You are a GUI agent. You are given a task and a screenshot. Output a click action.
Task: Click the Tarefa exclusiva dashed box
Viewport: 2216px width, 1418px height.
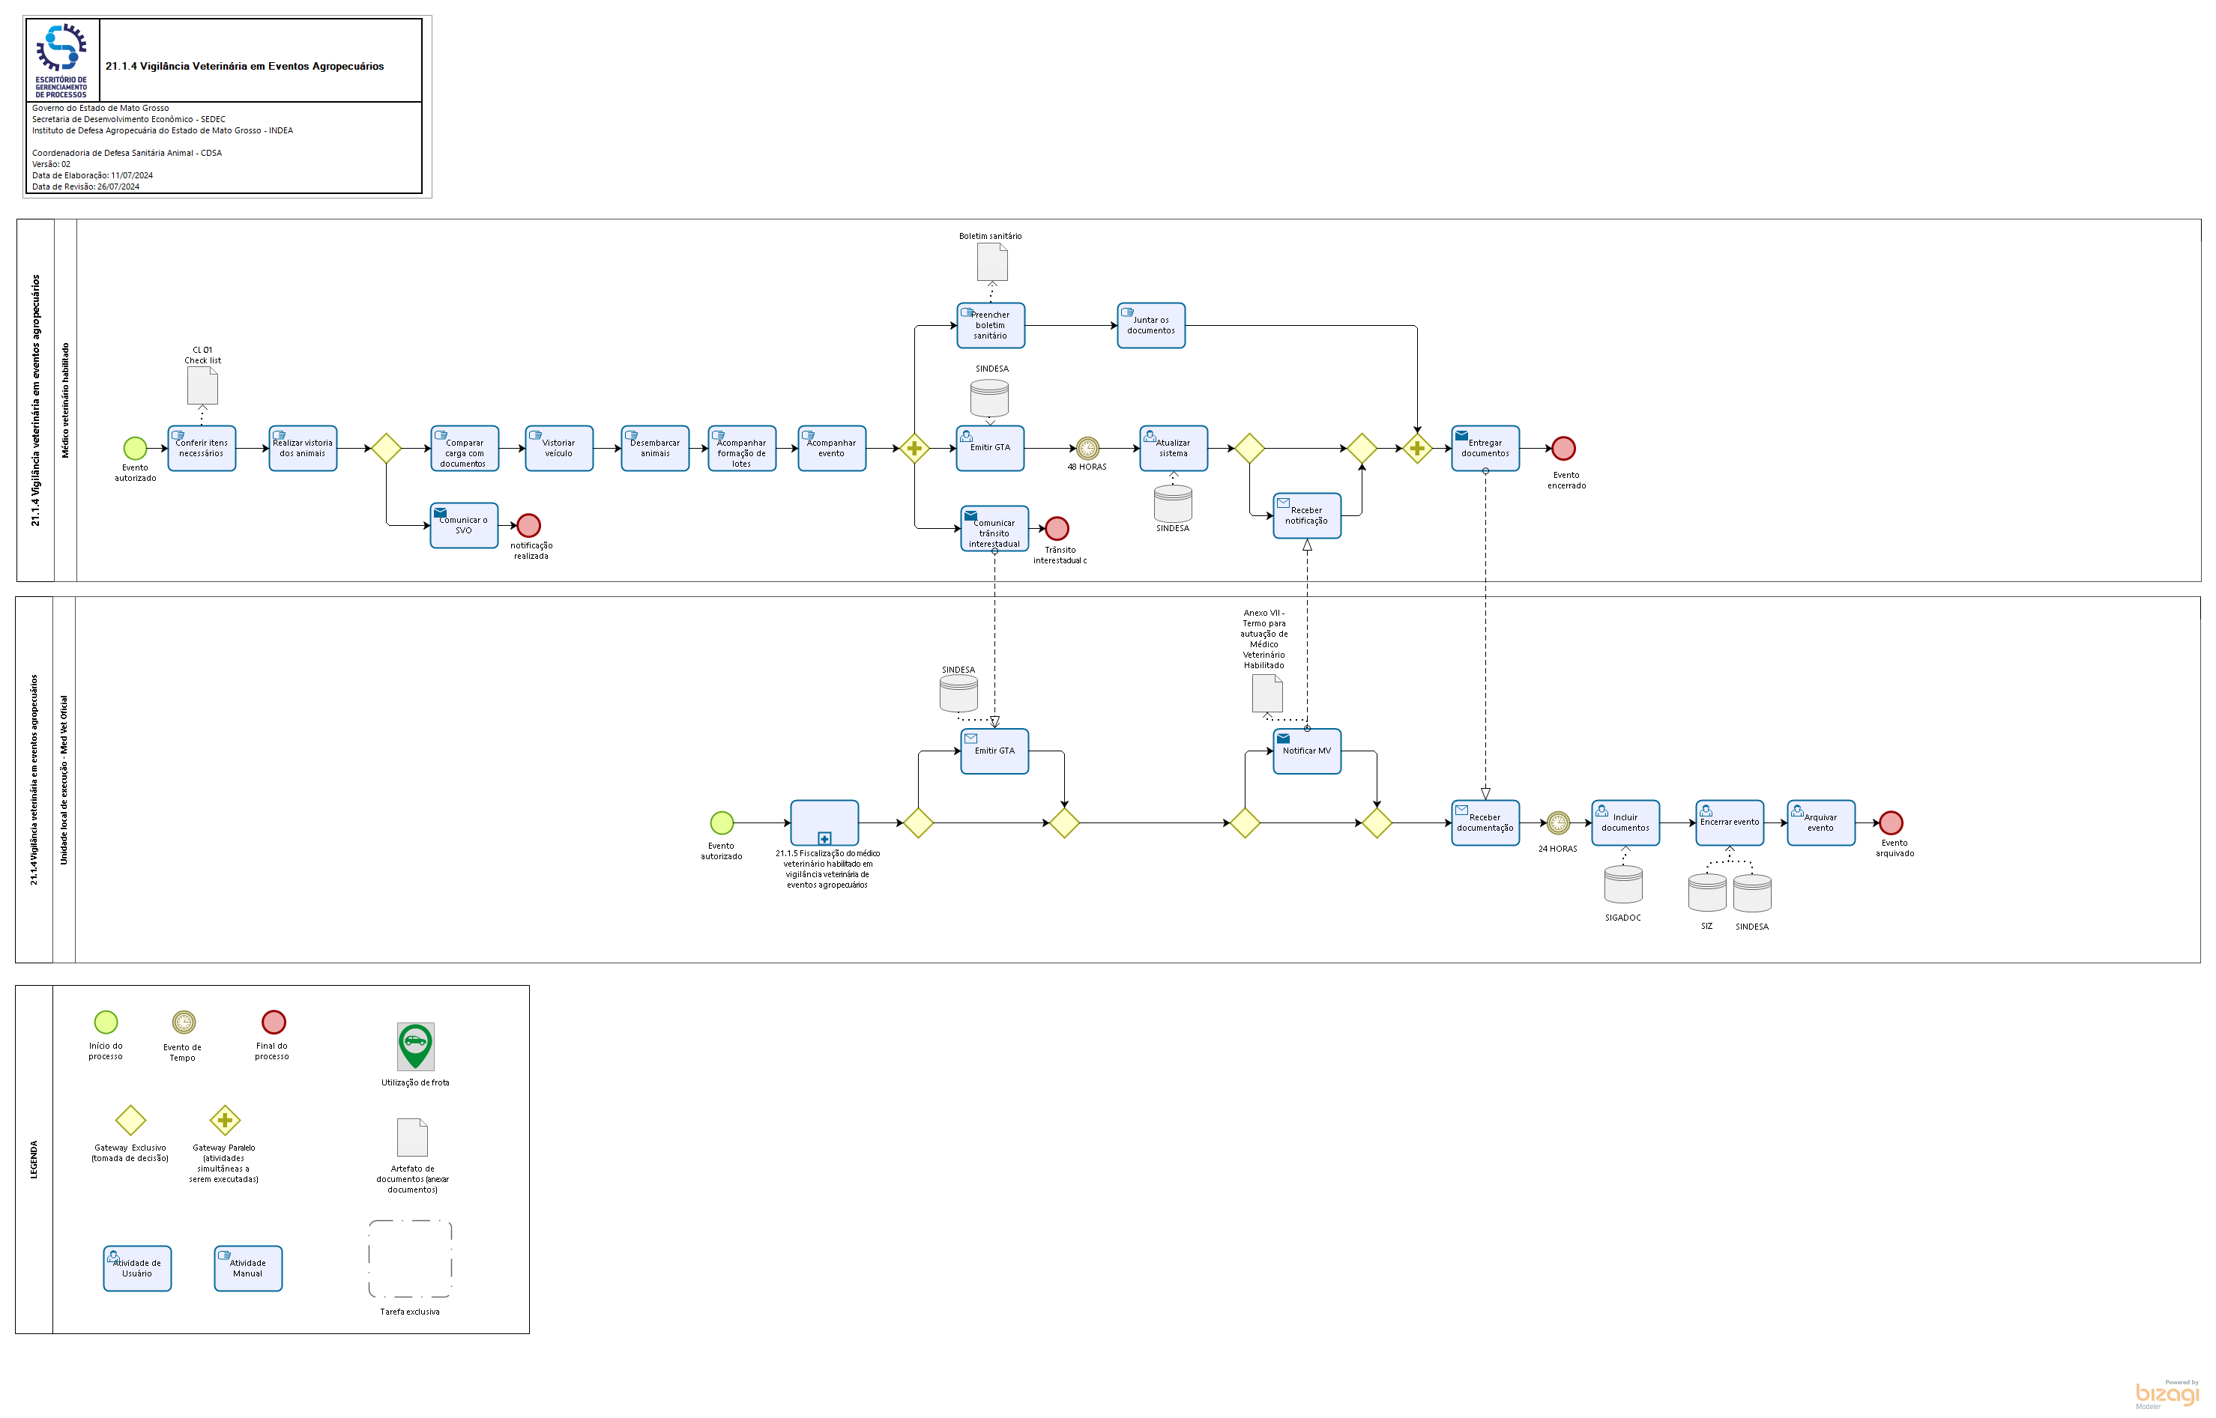tap(411, 1260)
